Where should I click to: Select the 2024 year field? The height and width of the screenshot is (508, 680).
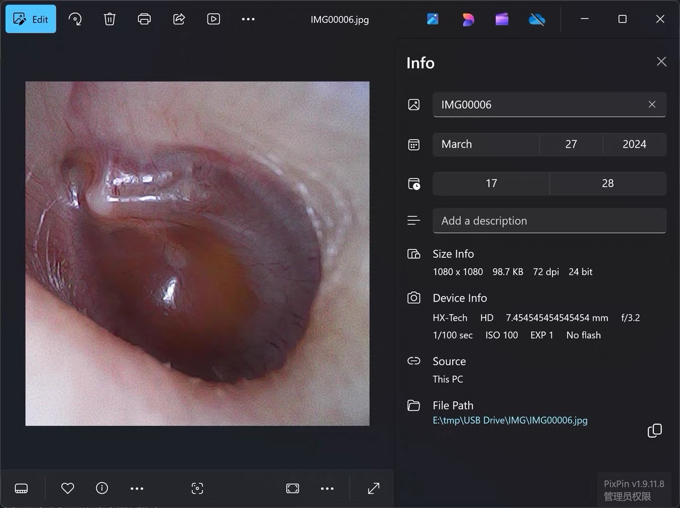[634, 144]
